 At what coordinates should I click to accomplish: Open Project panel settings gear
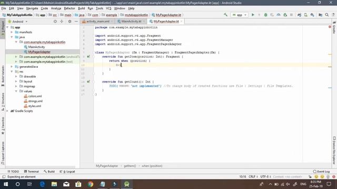click(70, 22)
